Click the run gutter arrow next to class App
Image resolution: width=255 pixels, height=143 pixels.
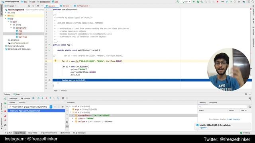49,45
